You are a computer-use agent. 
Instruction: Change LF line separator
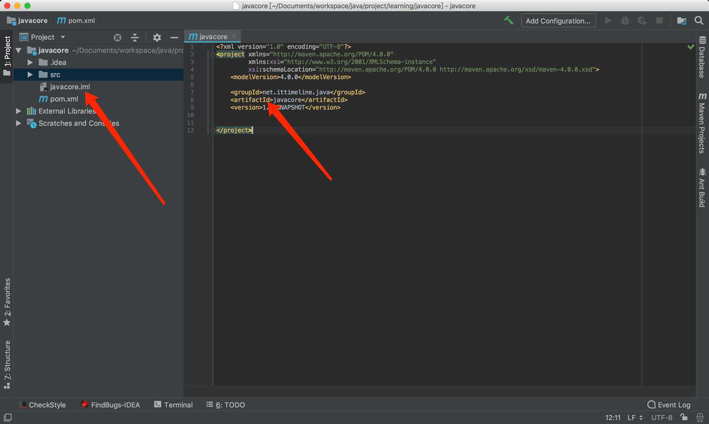click(636, 418)
